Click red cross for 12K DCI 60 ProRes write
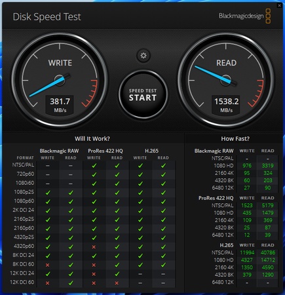 pos(94,283)
